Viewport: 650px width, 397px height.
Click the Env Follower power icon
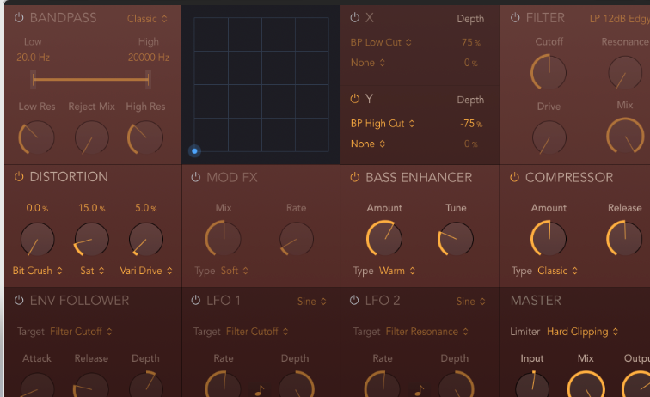tap(18, 301)
